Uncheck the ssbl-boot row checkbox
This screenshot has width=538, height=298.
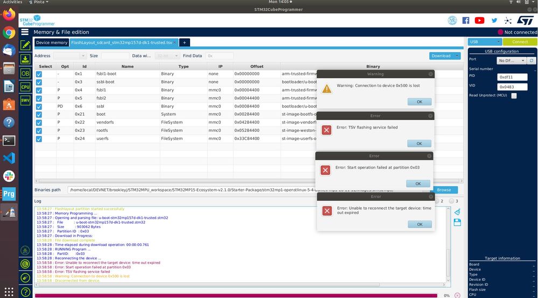click(39, 82)
